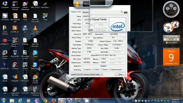Select the OLDy folder icon
183x103 pixels.
[25, 17]
